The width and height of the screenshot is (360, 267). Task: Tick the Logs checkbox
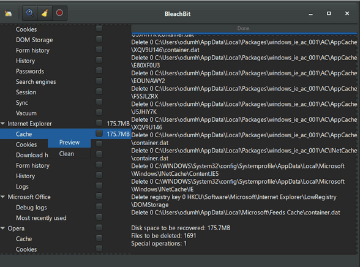(x=99, y=186)
